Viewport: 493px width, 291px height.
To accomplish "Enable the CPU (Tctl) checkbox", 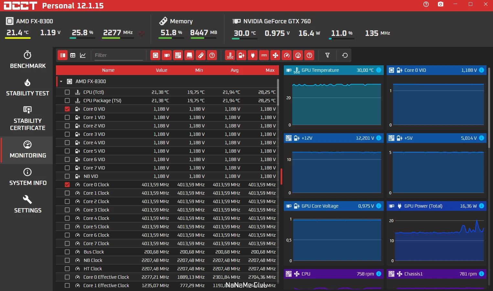I will (67, 92).
